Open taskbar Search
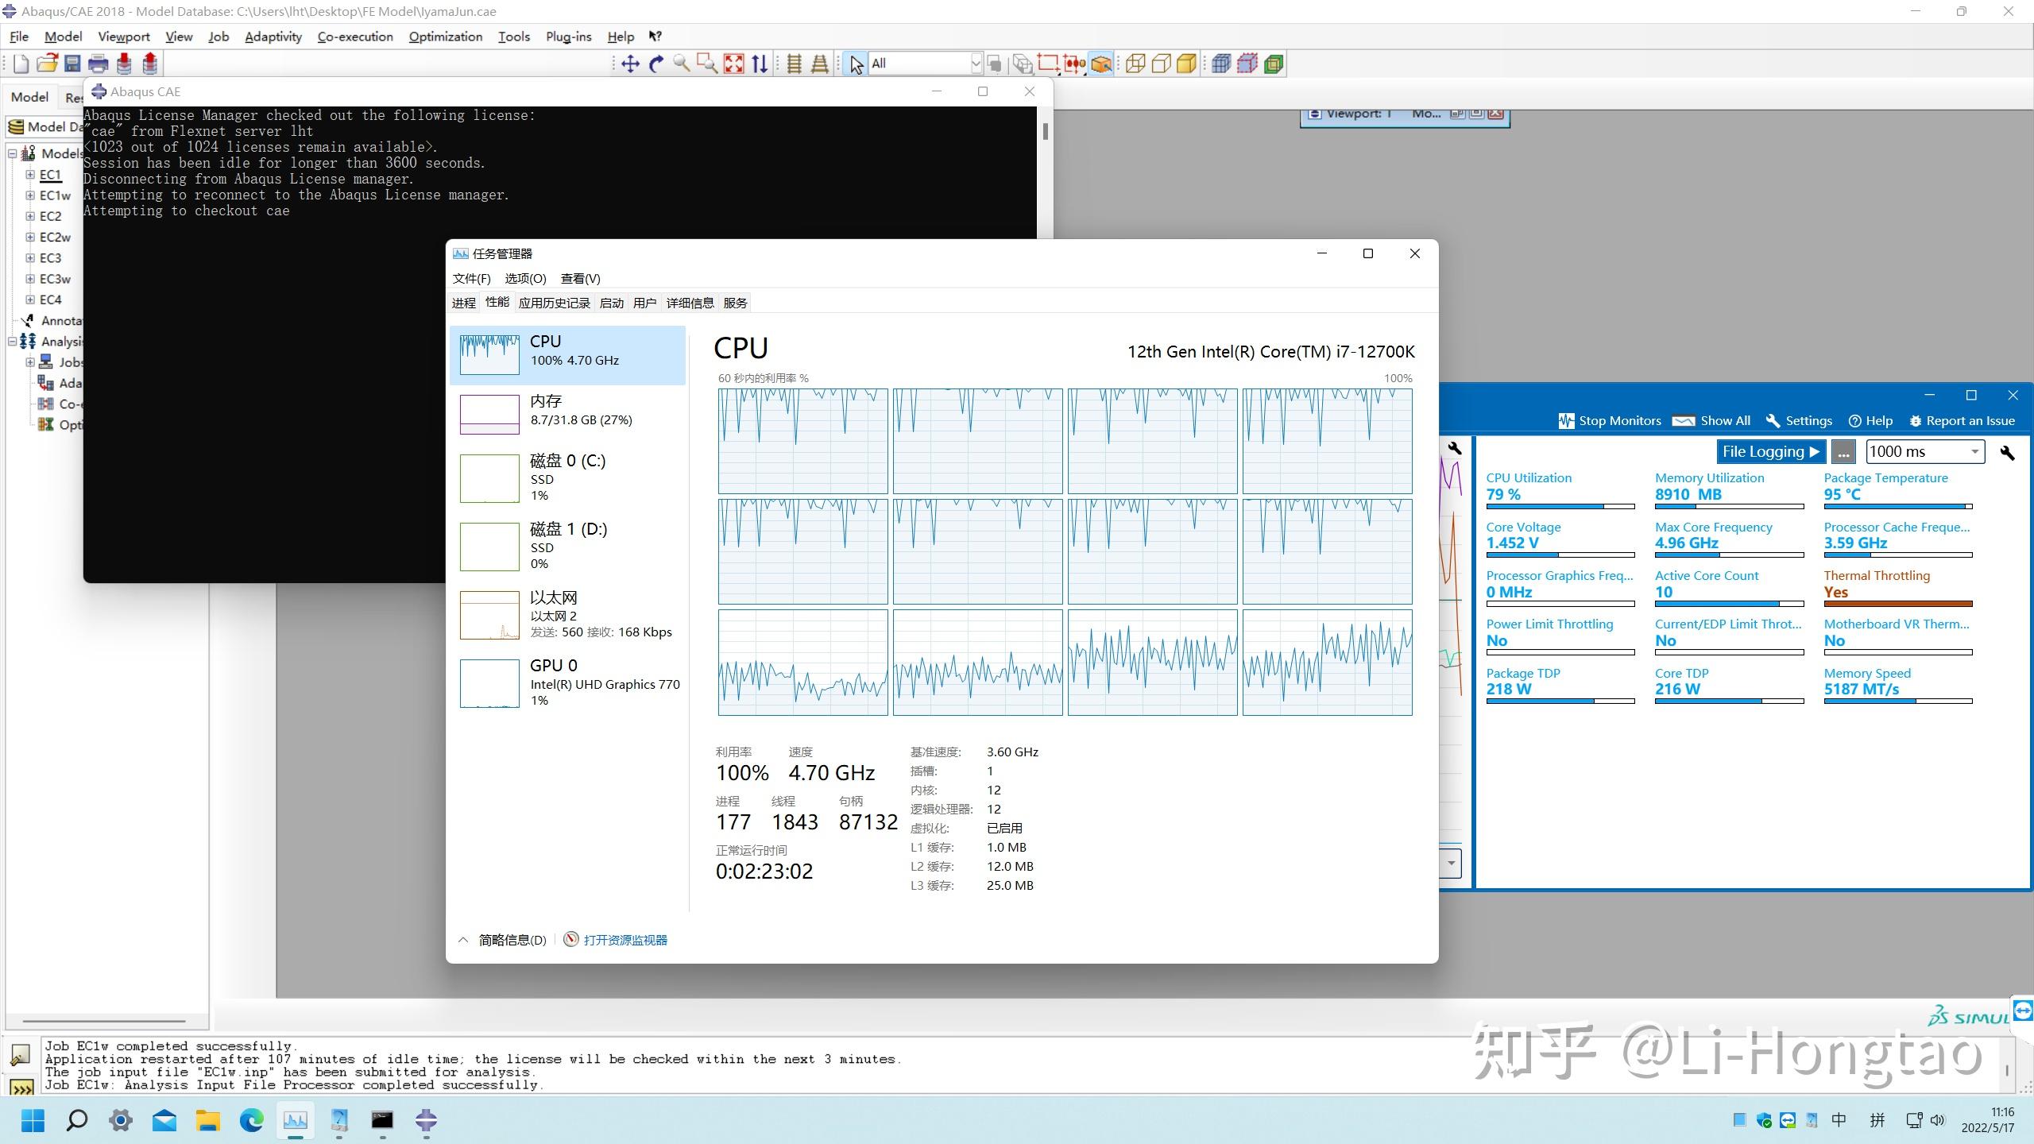Image resolution: width=2034 pixels, height=1144 pixels. pos(76,1120)
